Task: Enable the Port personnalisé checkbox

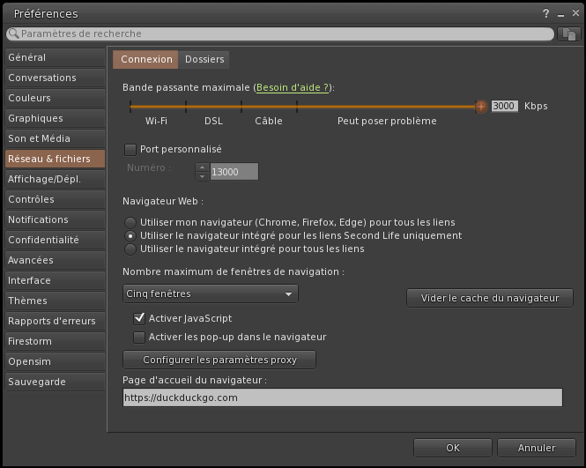Action: (x=130, y=150)
